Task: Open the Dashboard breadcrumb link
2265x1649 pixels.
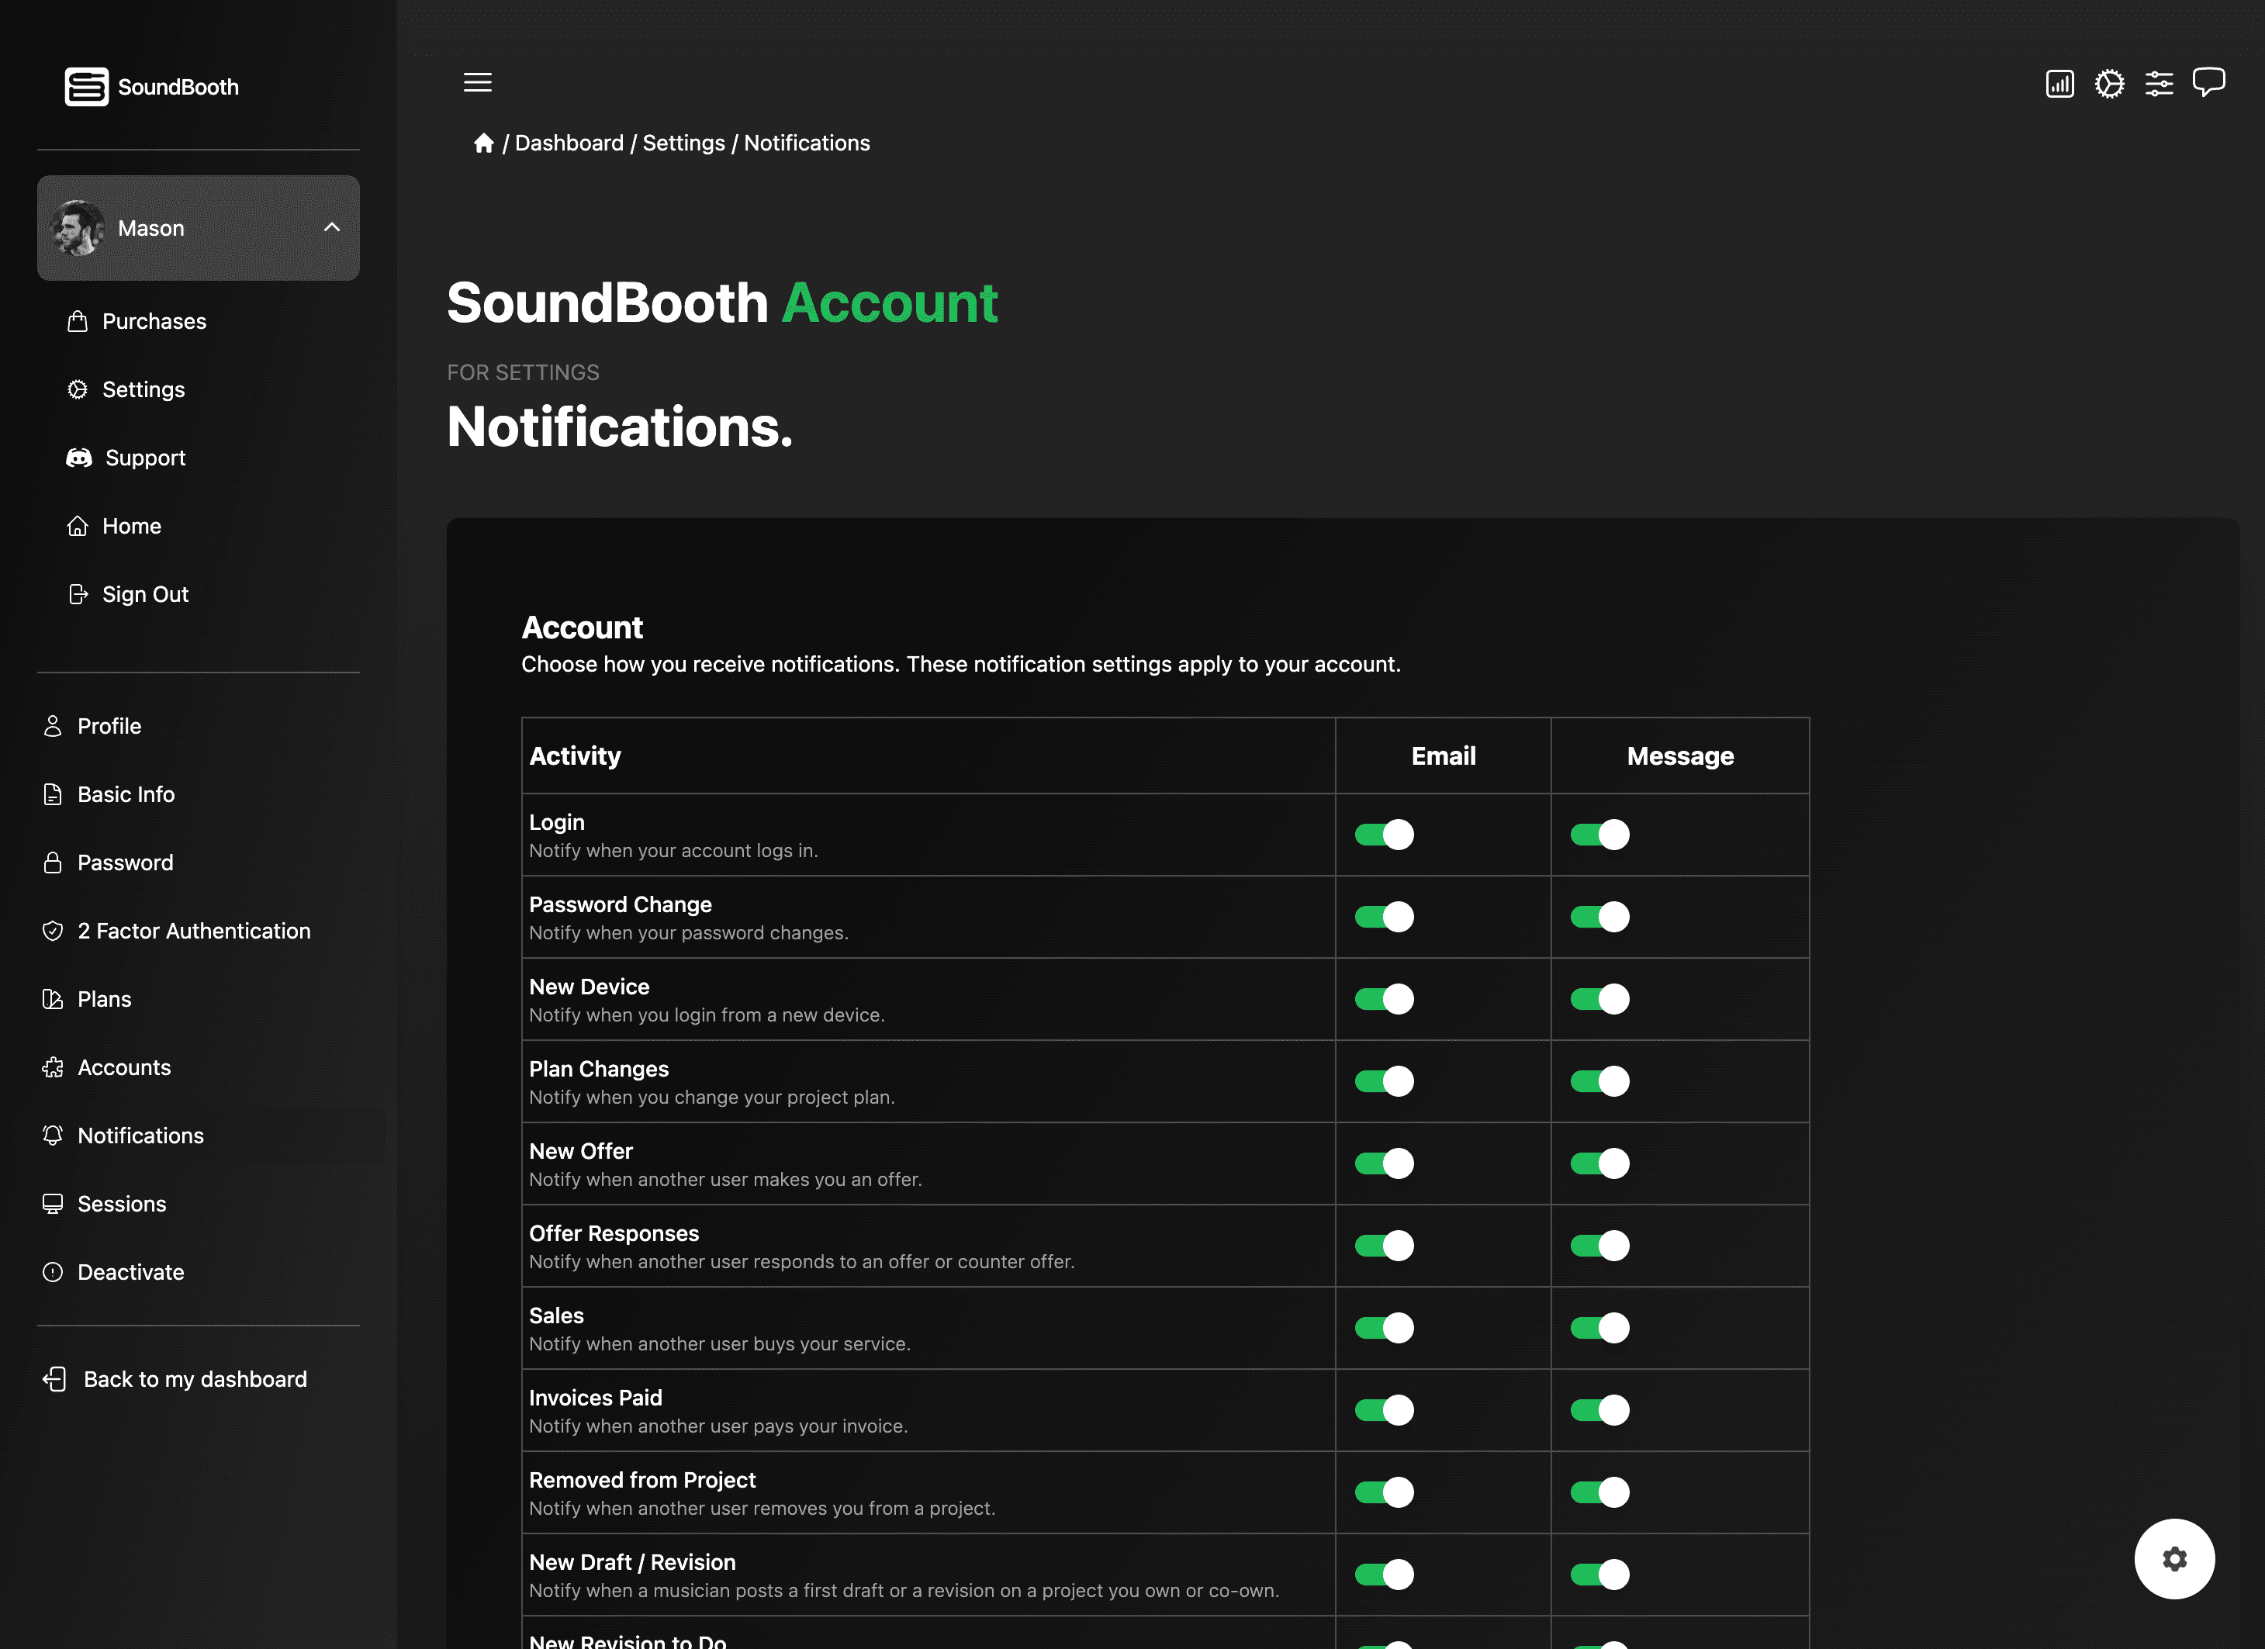Action: tap(569, 143)
